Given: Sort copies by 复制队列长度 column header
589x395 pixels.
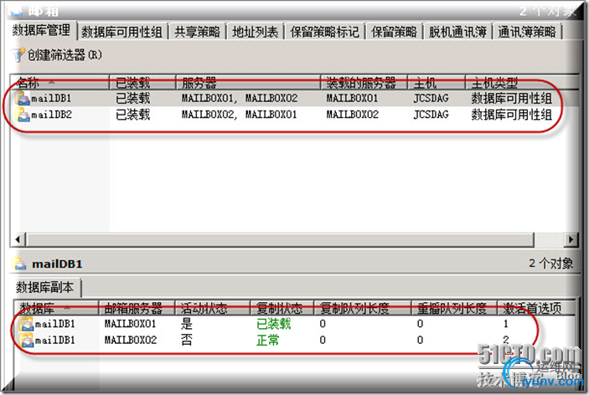Looking at the screenshot, I should click(363, 308).
